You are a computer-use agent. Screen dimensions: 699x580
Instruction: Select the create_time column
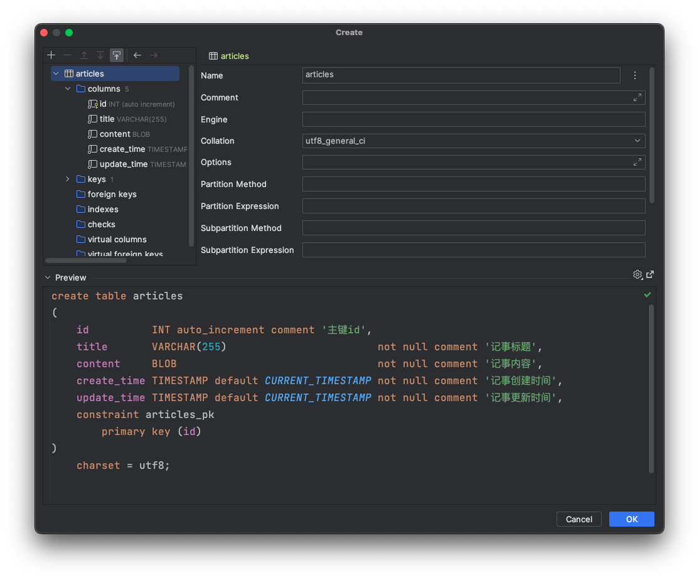pos(122,149)
